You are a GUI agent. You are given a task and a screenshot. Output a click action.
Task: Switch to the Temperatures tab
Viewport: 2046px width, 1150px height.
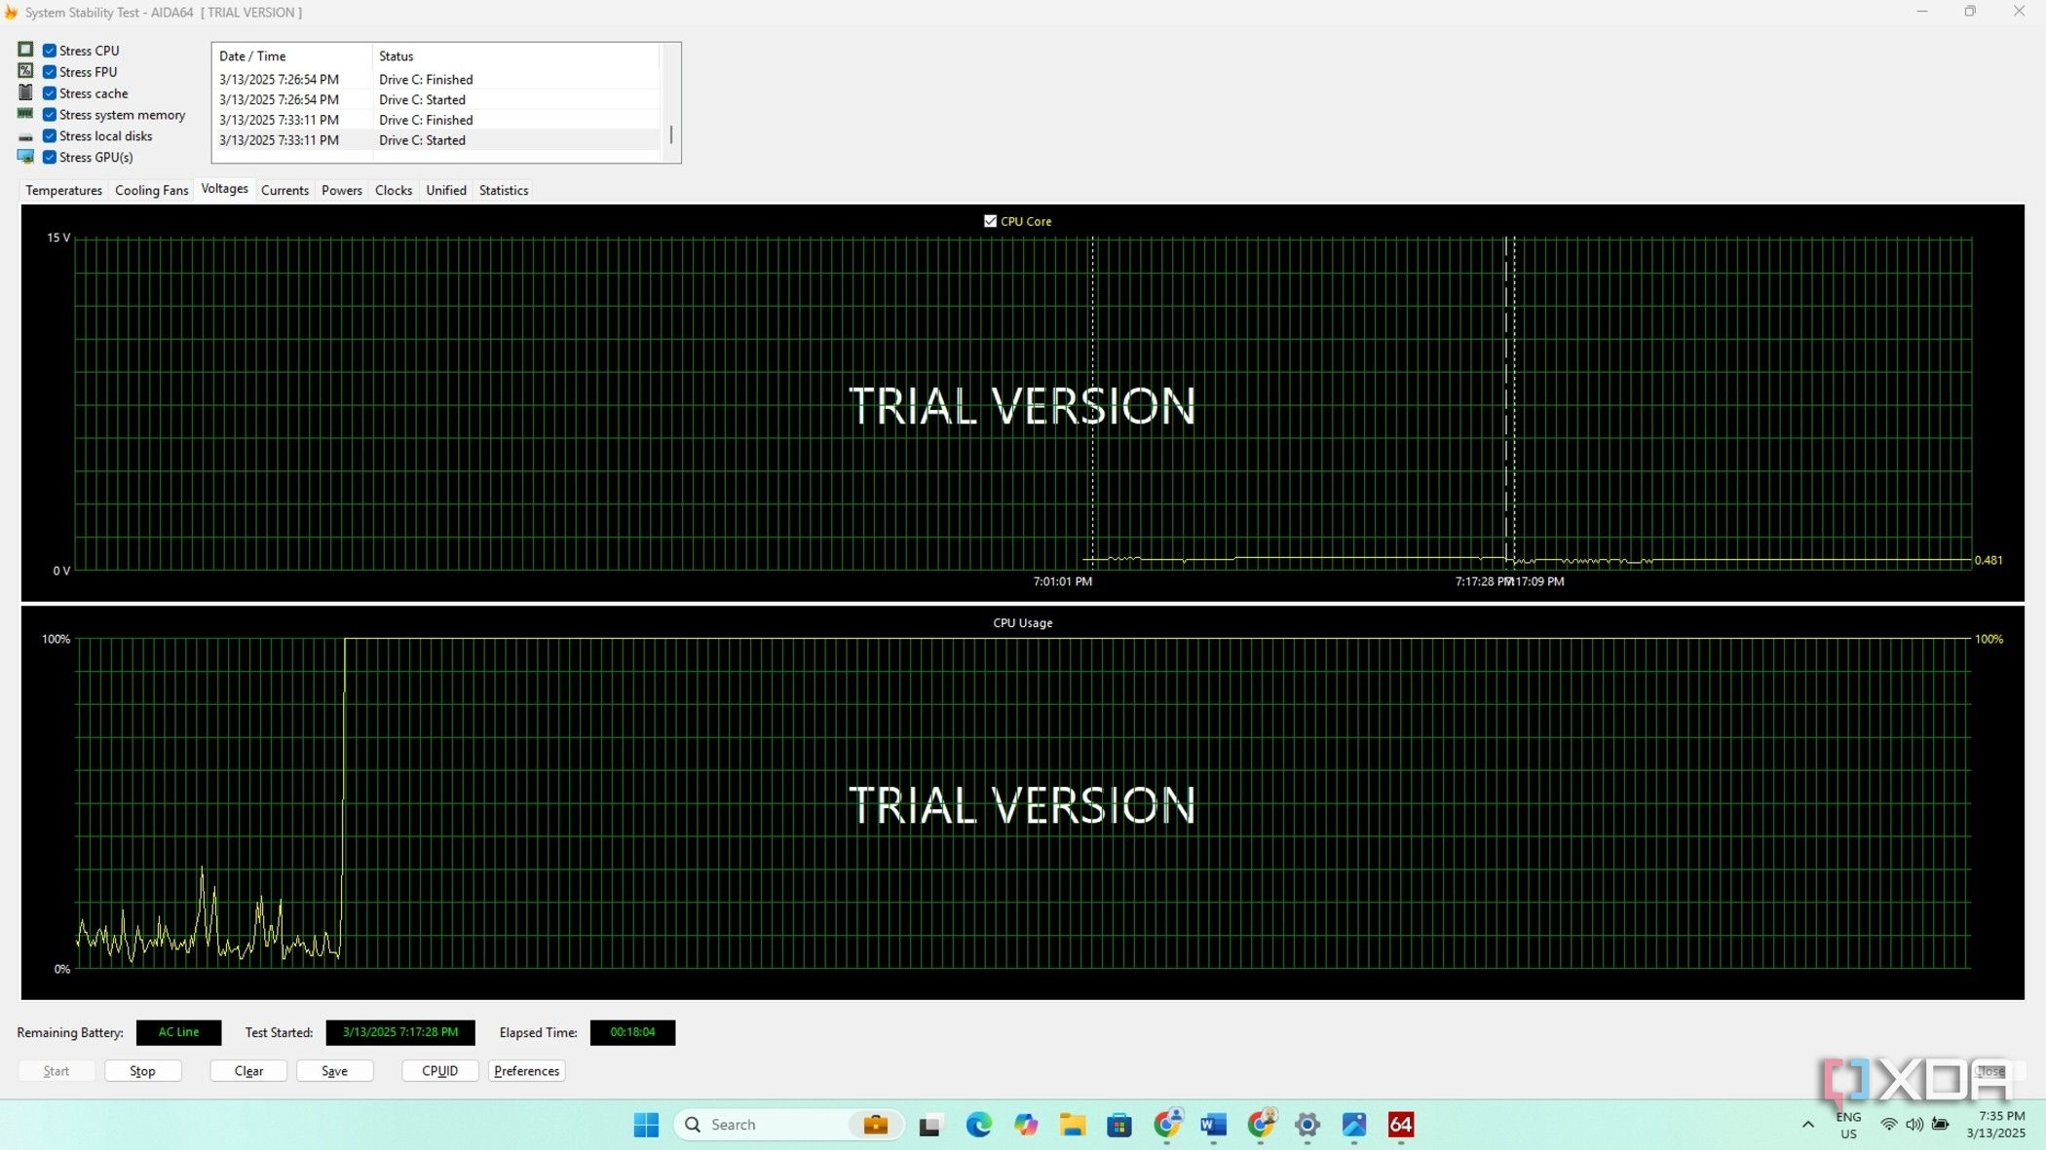pyautogui.click(x=63, y=190)
